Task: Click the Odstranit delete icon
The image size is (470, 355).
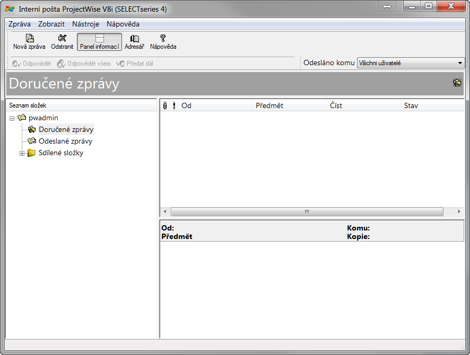Action: coord(62,38)
